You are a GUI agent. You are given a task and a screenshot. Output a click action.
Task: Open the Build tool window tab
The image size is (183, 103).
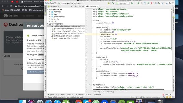(x=89, y=94)
